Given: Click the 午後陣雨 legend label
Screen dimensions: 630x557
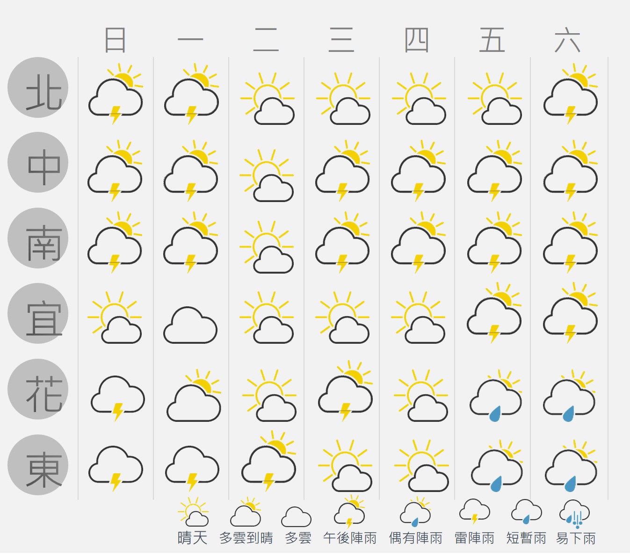Looking at the screenshot, I should [350, 538].
